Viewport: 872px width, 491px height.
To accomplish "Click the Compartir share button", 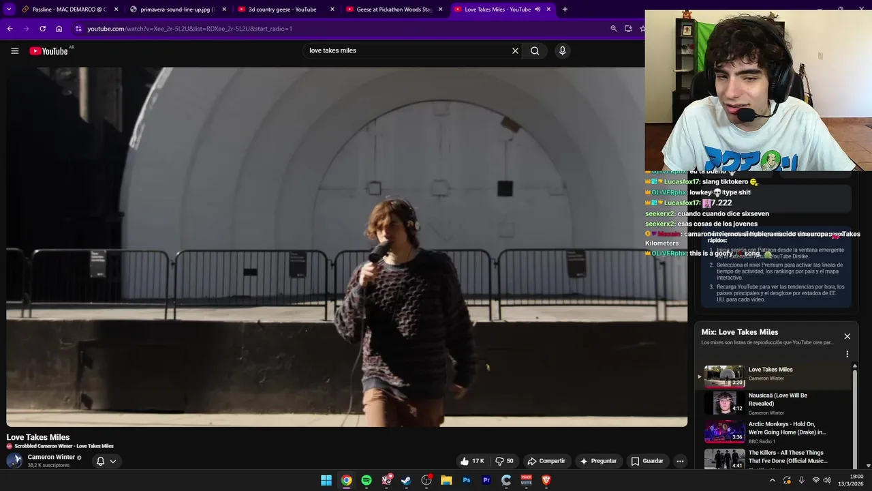I will [546, 461].
